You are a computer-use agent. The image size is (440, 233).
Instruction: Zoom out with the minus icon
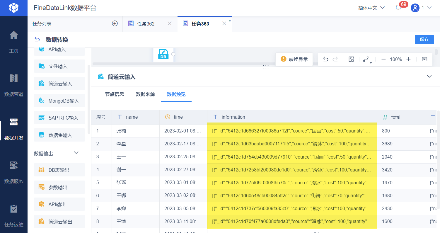click(x=383, y=59)
